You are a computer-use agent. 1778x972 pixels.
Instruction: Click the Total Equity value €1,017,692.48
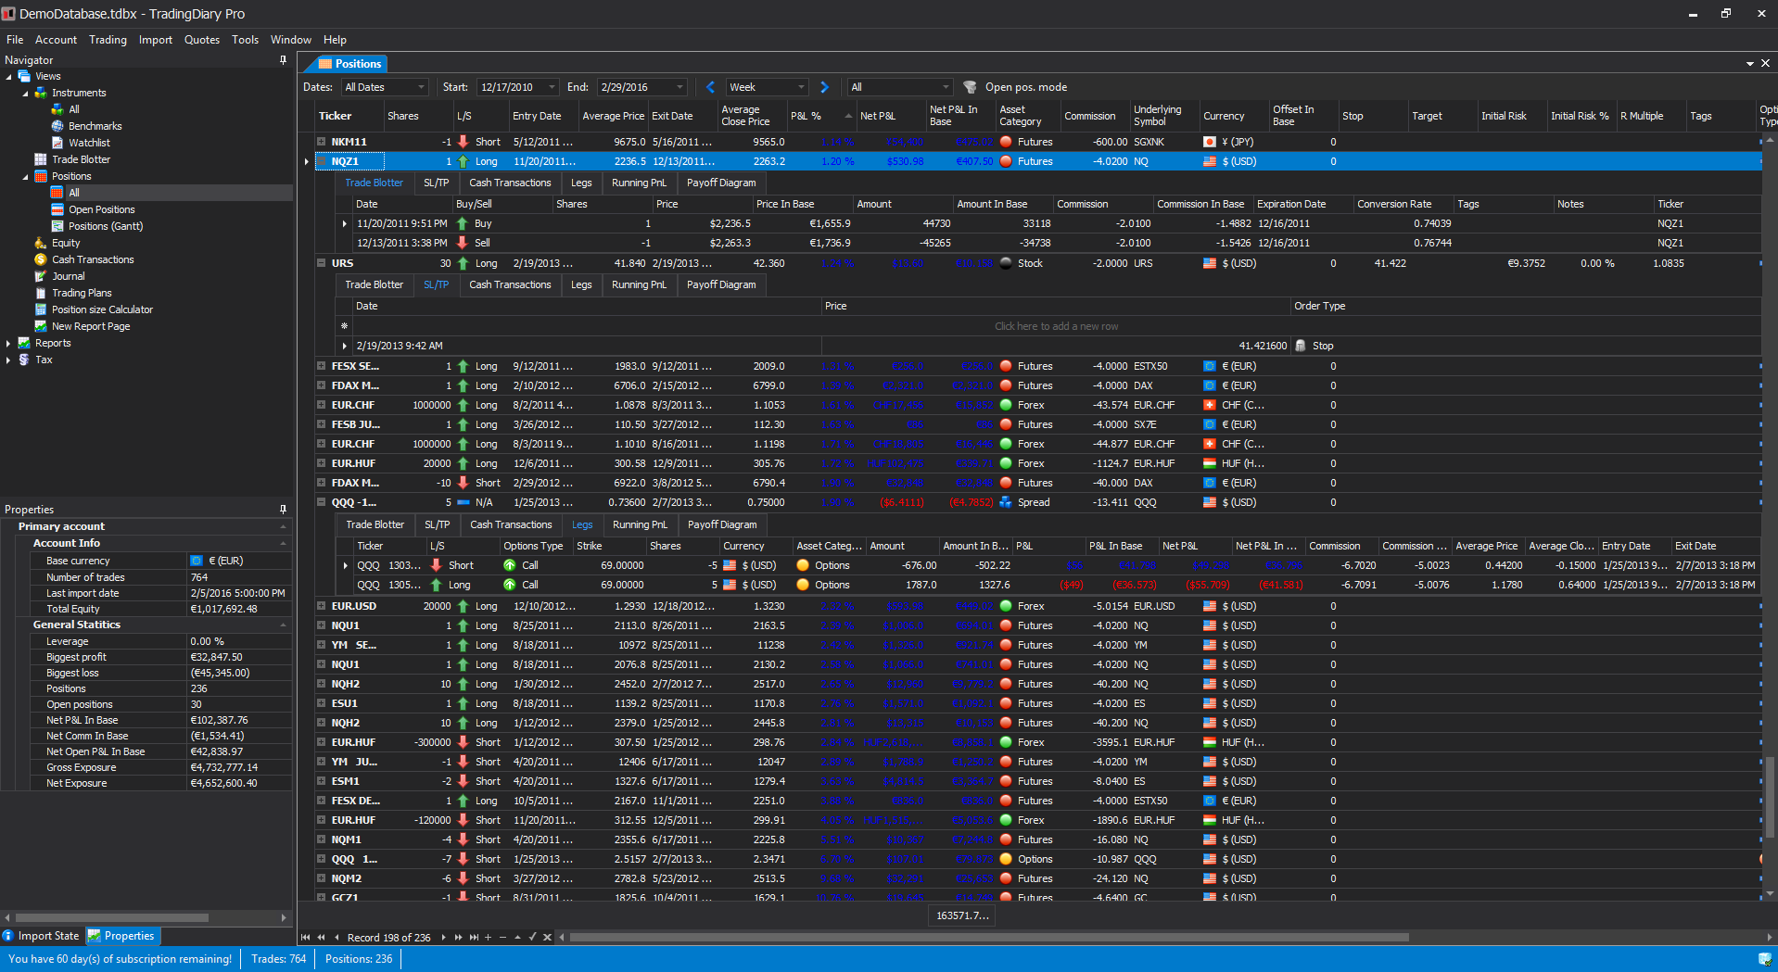click(239, 609)
